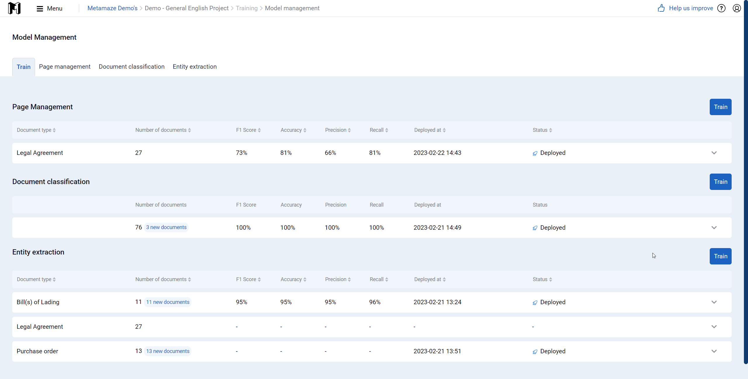Sort Page Management by F1 Score arrows
The height and width of the screenshot is (379, 748).
(259, 130)
